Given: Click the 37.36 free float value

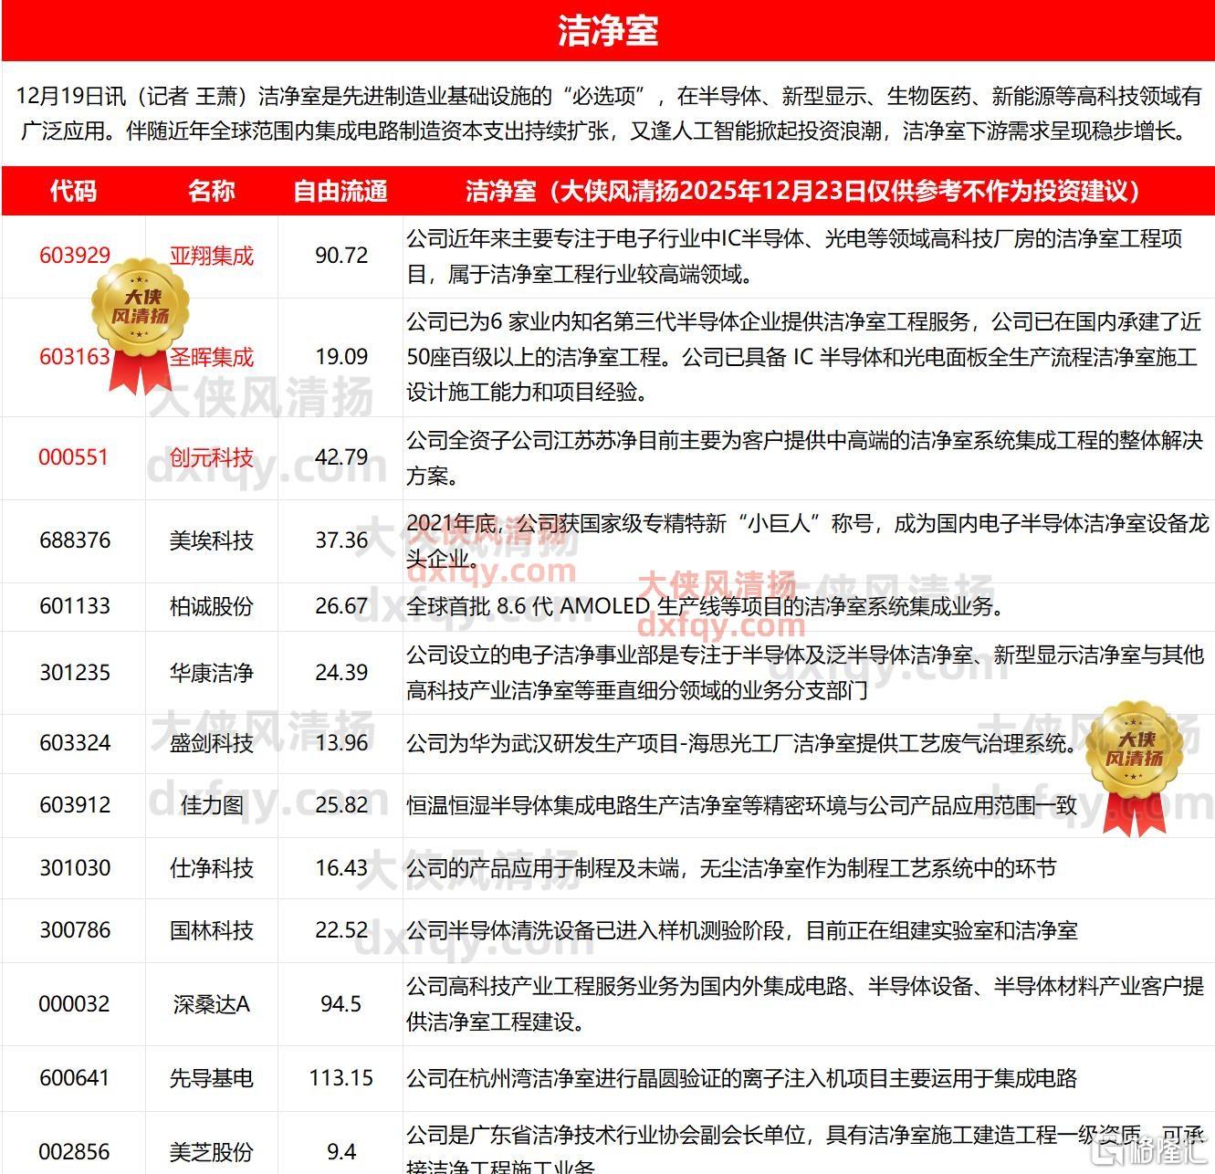Looking at the screenshot, I should pos(341,540).
